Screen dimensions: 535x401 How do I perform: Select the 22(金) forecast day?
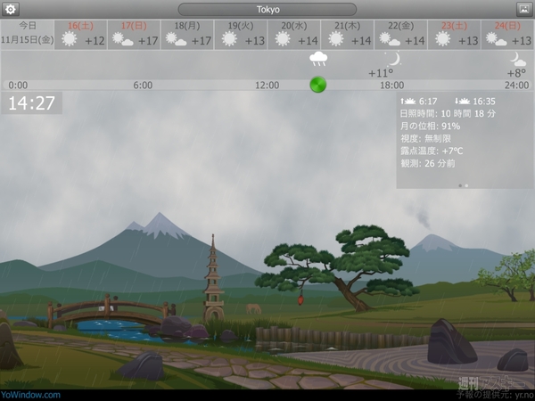(401, 35)
